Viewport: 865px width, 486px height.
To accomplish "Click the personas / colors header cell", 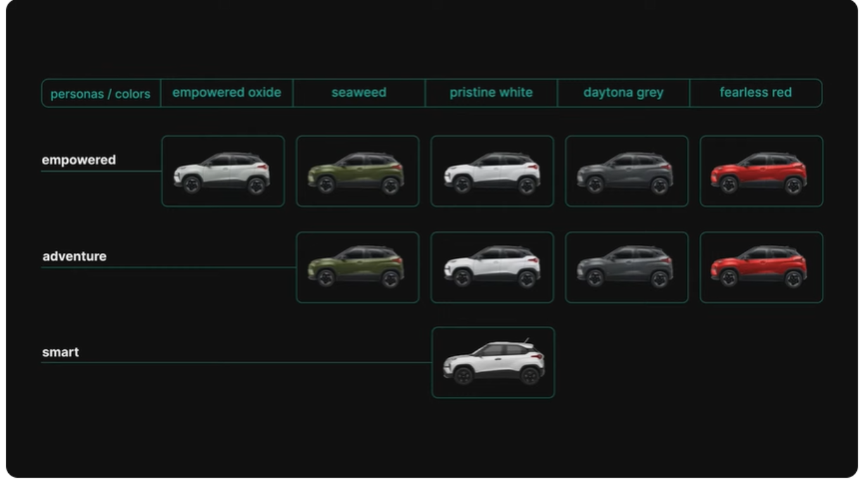I will point(101,94).
